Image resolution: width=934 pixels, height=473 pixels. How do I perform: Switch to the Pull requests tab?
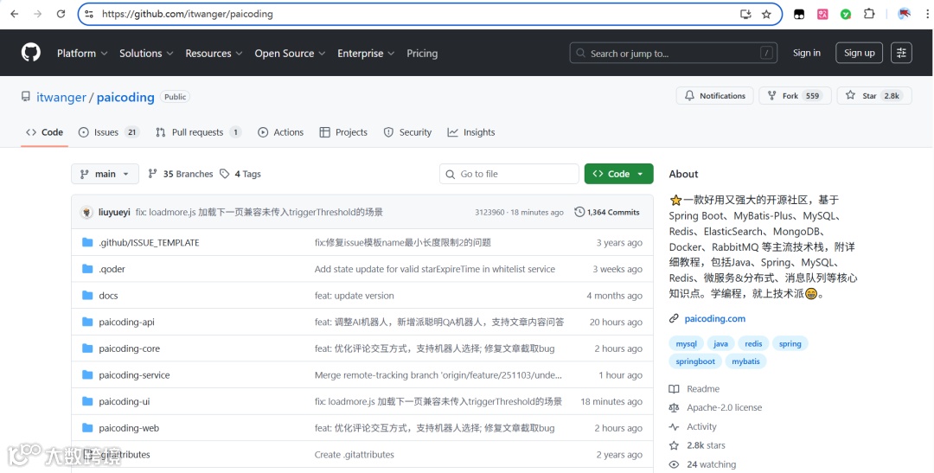click(x=198, y=132)
